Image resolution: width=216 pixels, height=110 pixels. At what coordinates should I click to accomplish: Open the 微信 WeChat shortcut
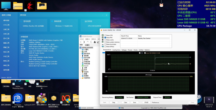30,83
